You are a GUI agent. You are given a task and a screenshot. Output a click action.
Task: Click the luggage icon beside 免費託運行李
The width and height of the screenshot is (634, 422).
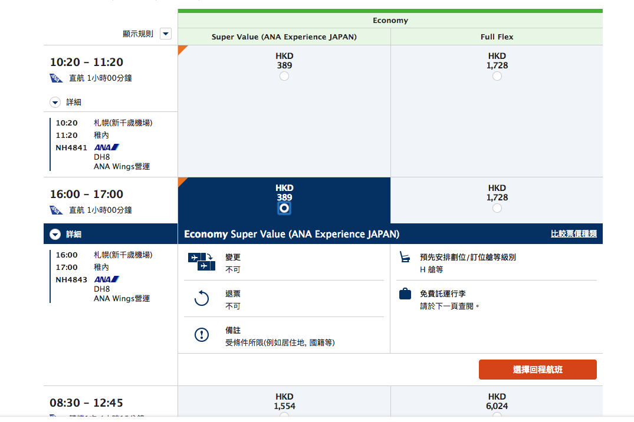(405, 294)
